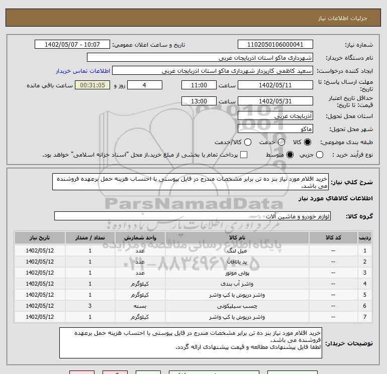Screen dimensions: 387x374
Task: Select item name واشر آب بندی in row 4
Action: click(x=237, y=284)
